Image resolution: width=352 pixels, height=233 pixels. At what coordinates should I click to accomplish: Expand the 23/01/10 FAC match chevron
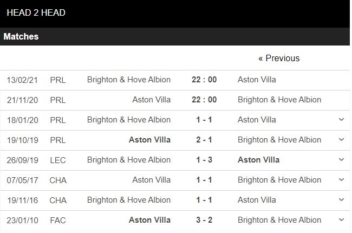tap(341, 220)
